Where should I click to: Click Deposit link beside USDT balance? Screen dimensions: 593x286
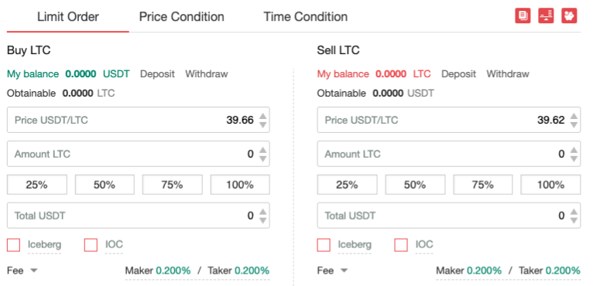point(157,73)
